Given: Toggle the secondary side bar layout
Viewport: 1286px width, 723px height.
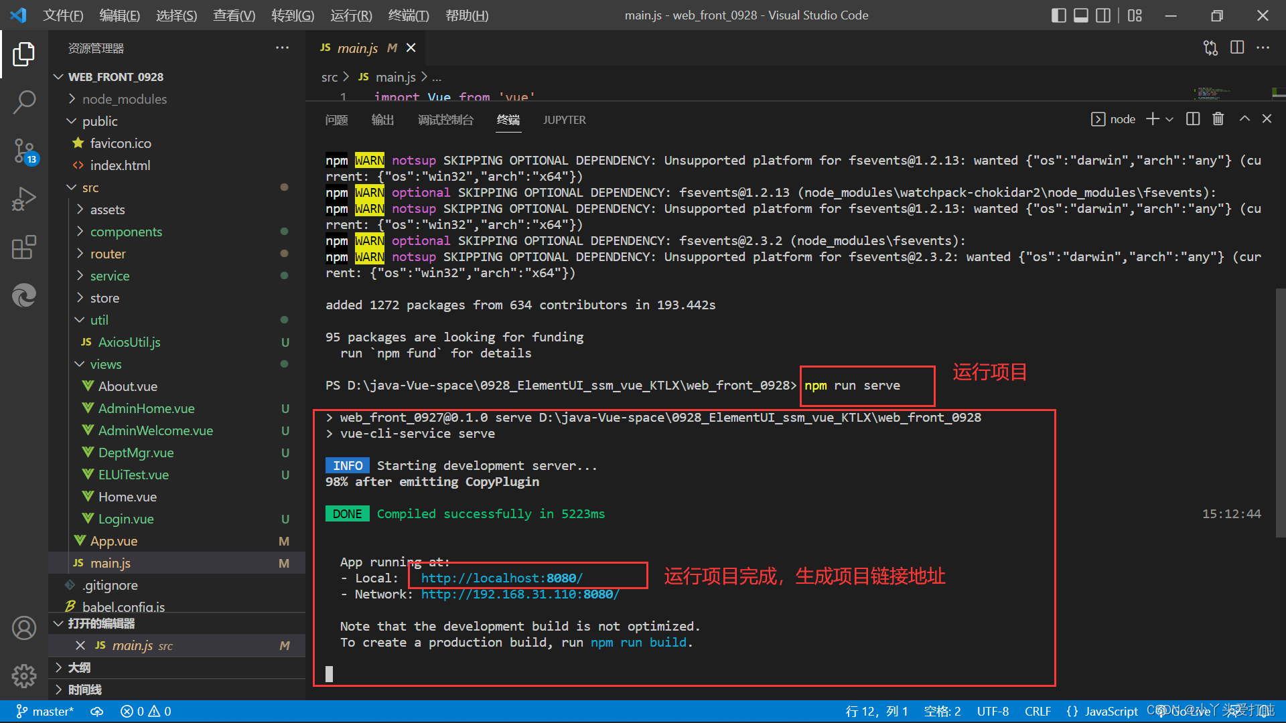Looking at the screenshot, I should (1103, 15).
